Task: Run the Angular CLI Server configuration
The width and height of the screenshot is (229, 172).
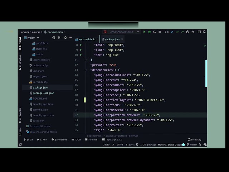Action: [144, 32]
